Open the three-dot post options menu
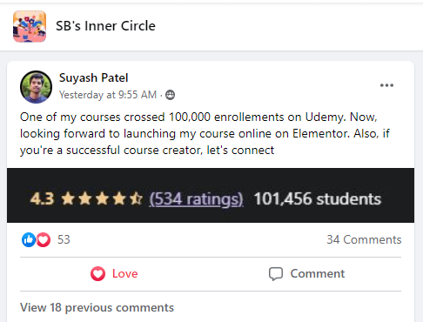423x322 pixels. 386,85
